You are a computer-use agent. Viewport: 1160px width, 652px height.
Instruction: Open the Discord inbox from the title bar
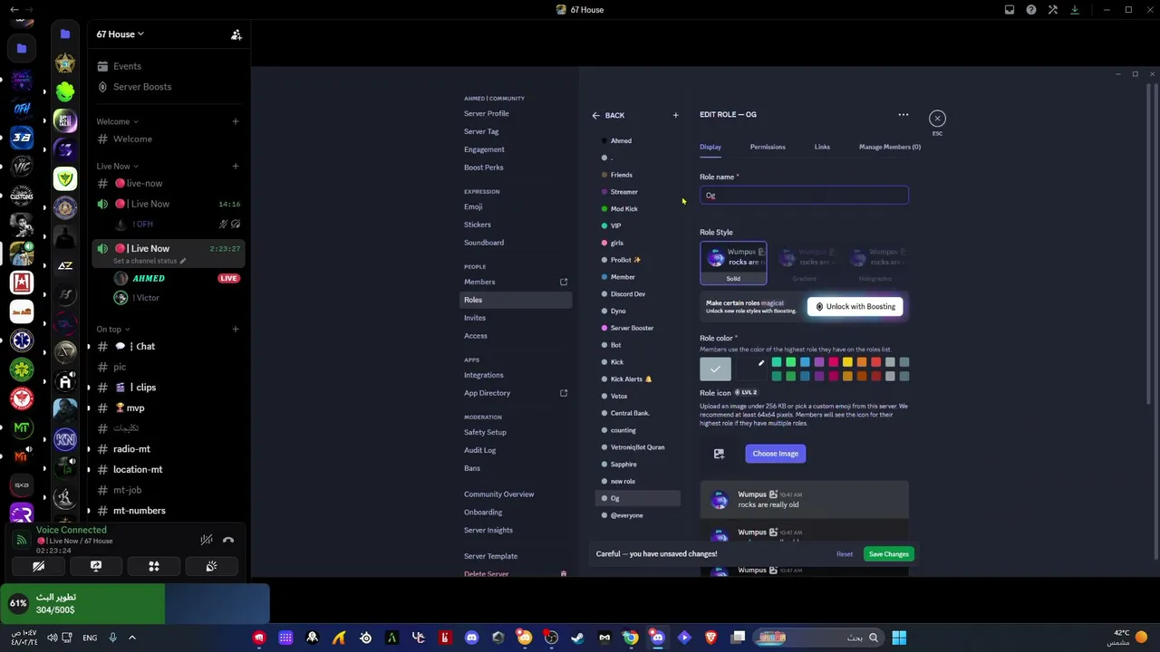[x=1010, y=10]
